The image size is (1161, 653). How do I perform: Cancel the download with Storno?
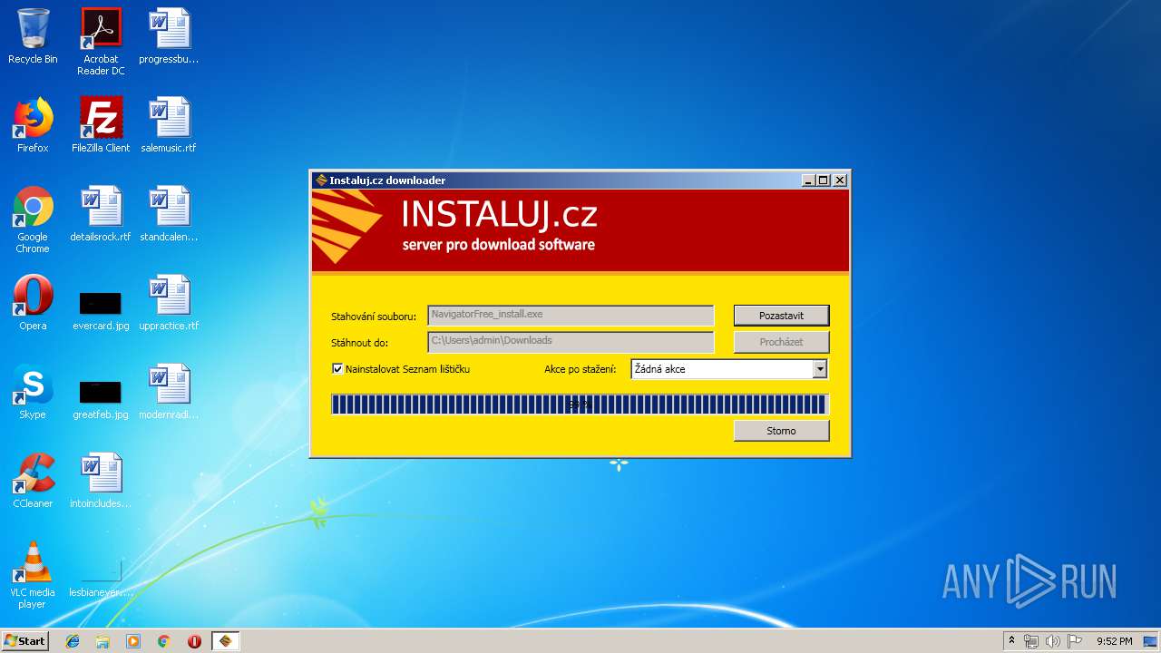pos(781,431)
